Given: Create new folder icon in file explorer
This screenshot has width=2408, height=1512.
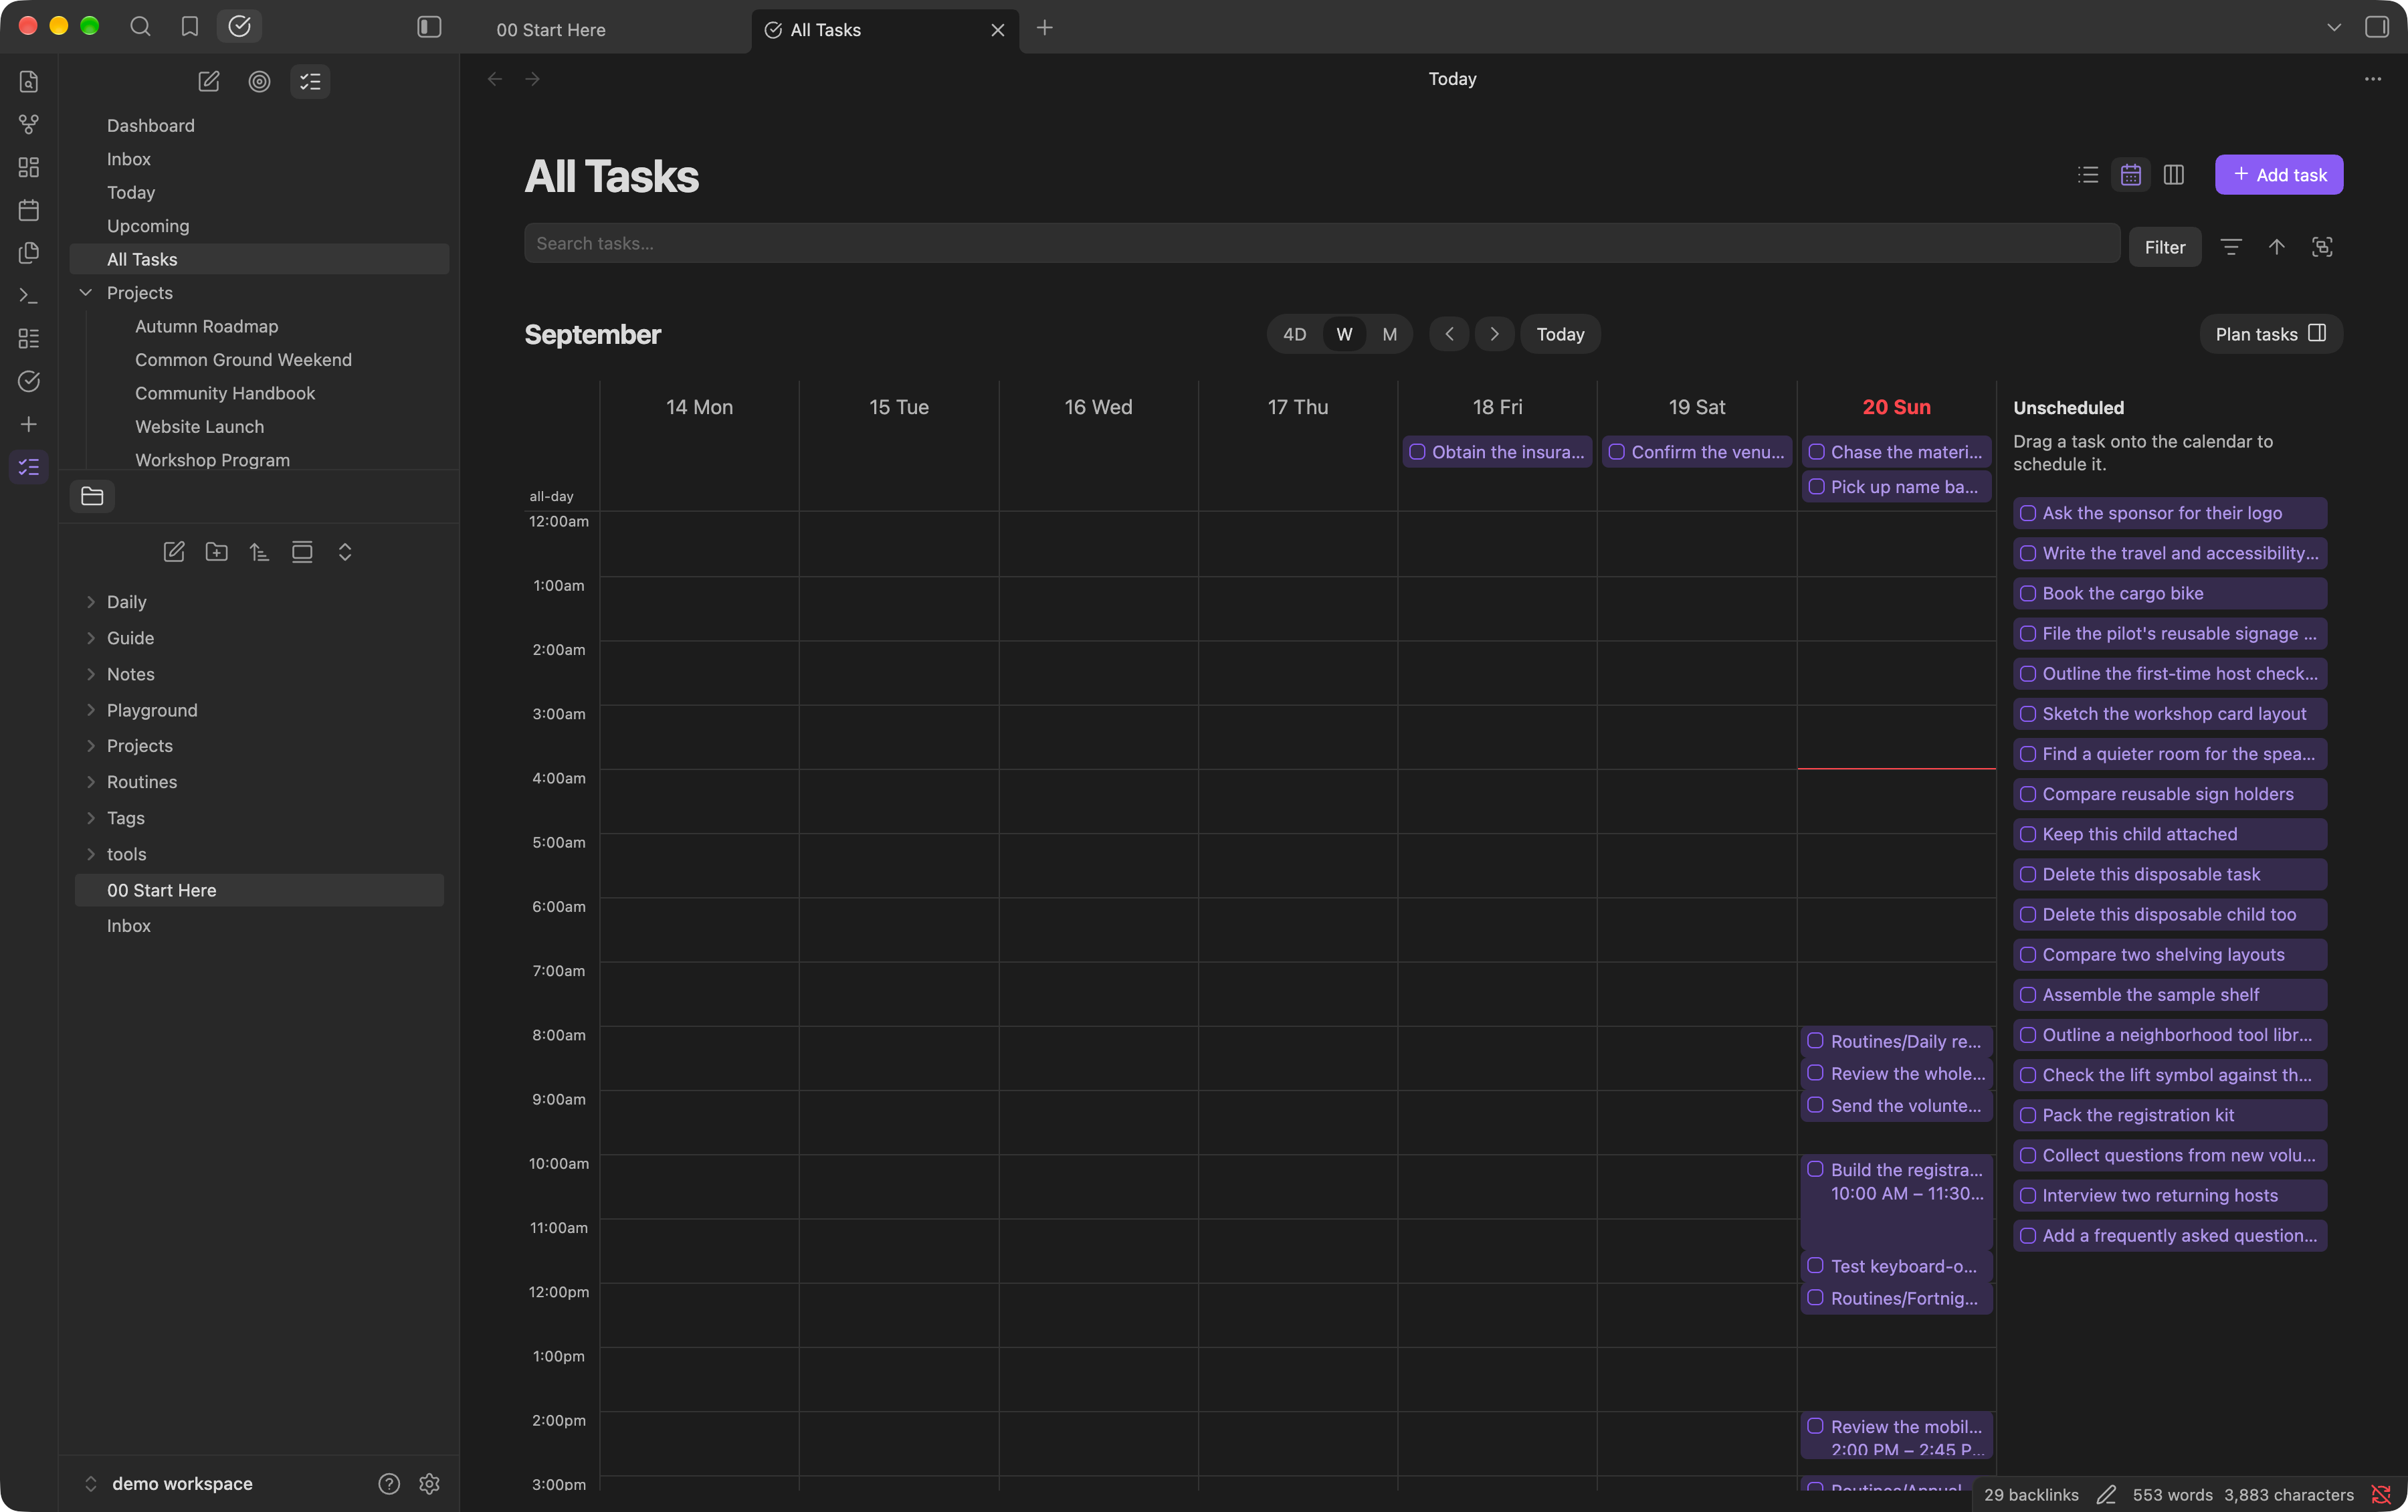Looking at the screenshot, I should point(217,552).
